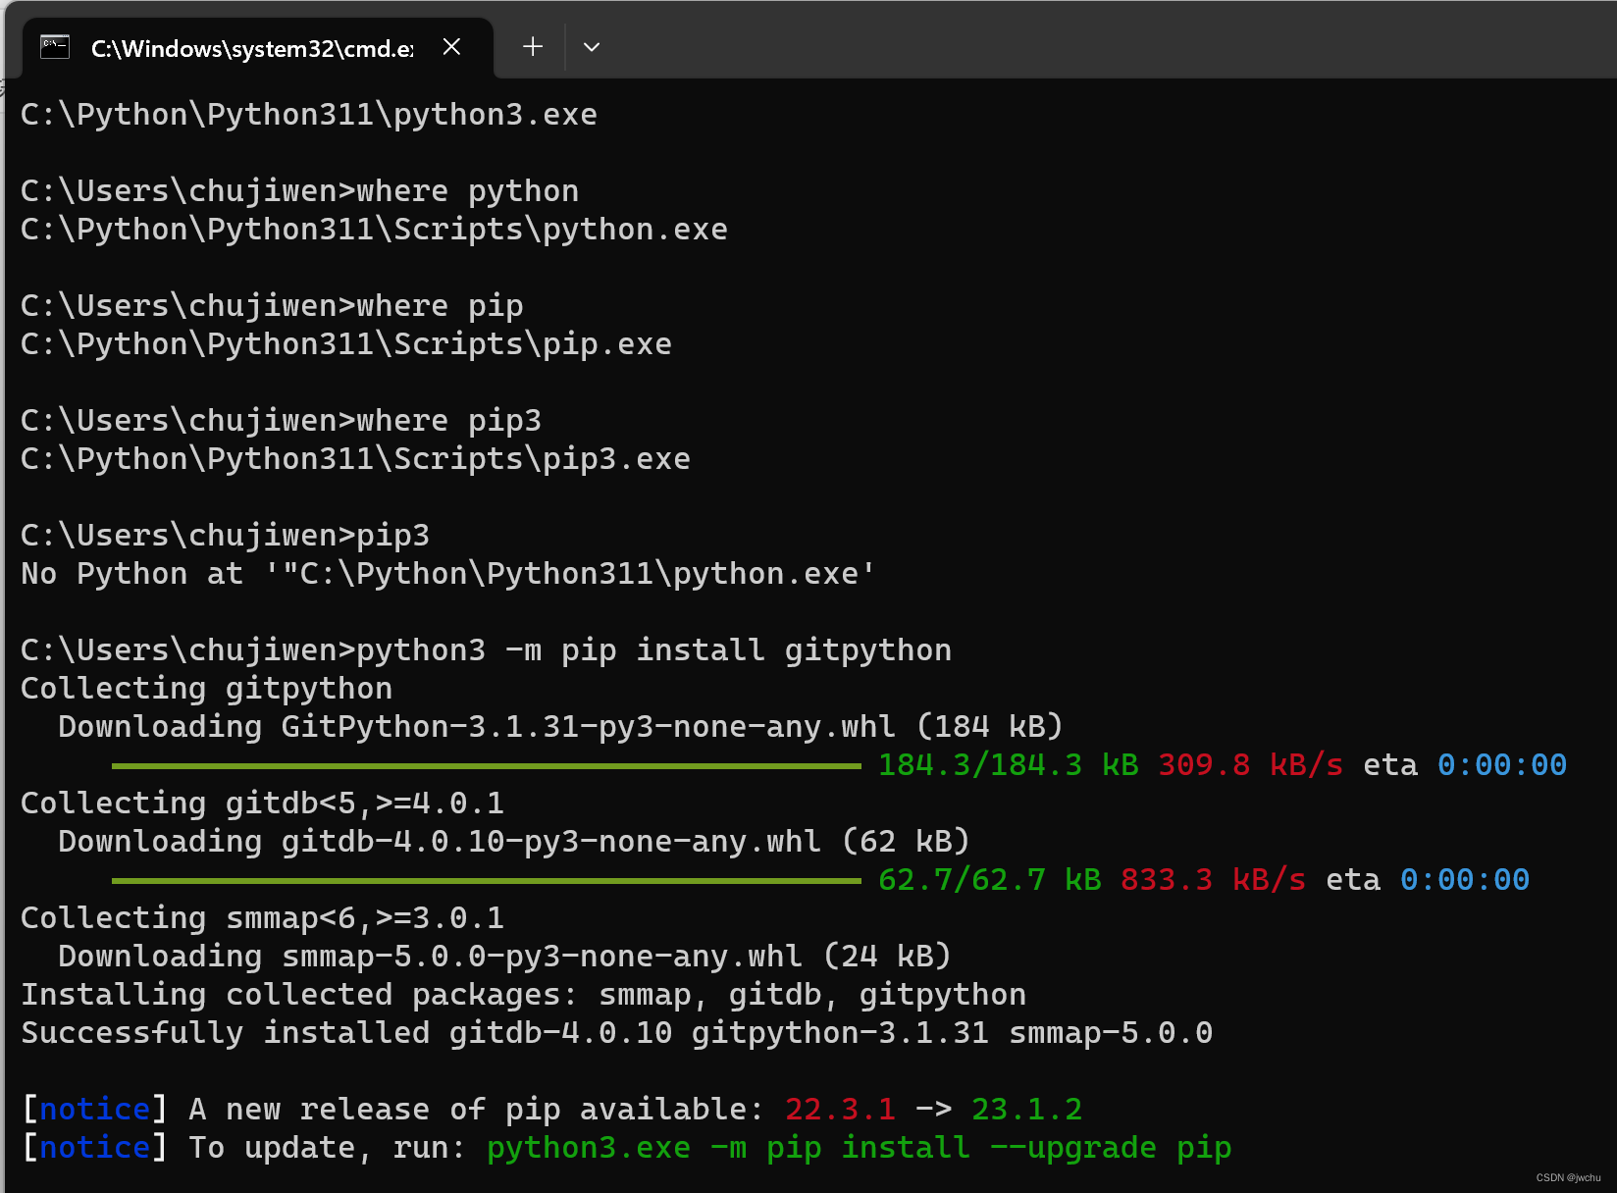This screenshot has height=1193, width=1617.
Task: Click the 'Downloading smmap-5.0.0' line
Action: pyautogui.click(x=504, y=957)
